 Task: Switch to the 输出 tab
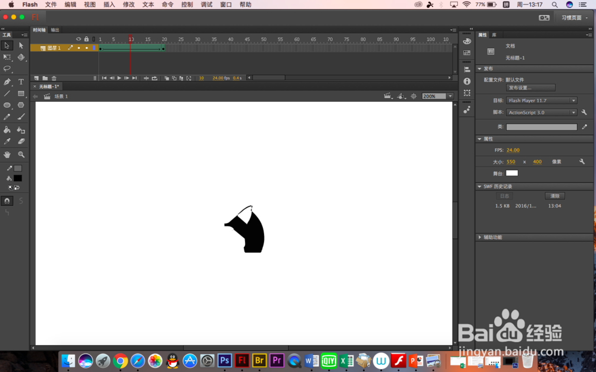click(x=55, y=30)
